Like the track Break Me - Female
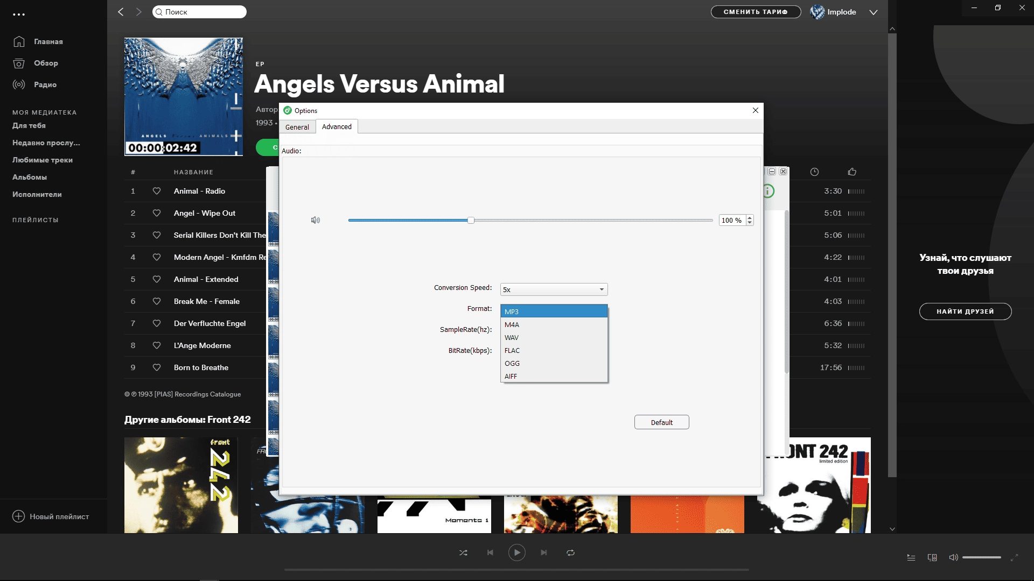Image resolution: width=1034 pixels, height=581 pixels. (157, 301)
